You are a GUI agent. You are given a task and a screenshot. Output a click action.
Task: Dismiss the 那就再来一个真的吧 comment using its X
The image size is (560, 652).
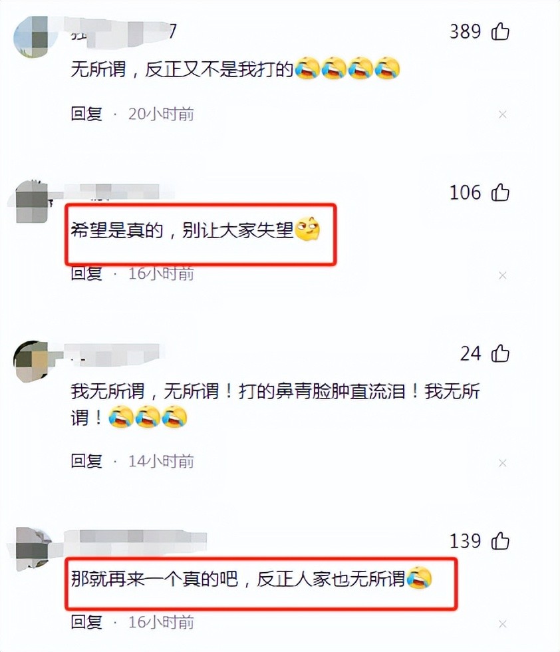pos(503,624)
